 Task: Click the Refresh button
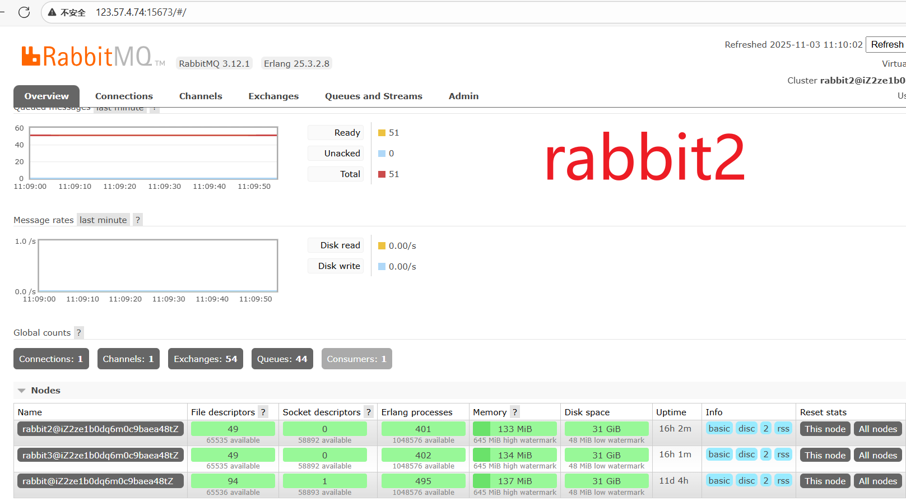pos(886,44)
